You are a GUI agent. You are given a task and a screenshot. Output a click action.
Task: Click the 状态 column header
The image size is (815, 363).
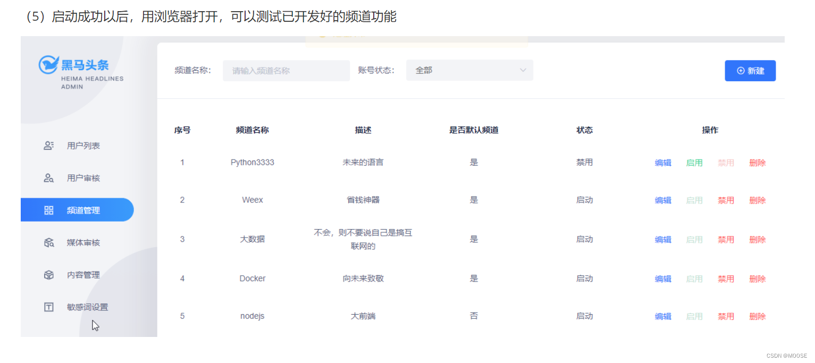tap(584, 130)
